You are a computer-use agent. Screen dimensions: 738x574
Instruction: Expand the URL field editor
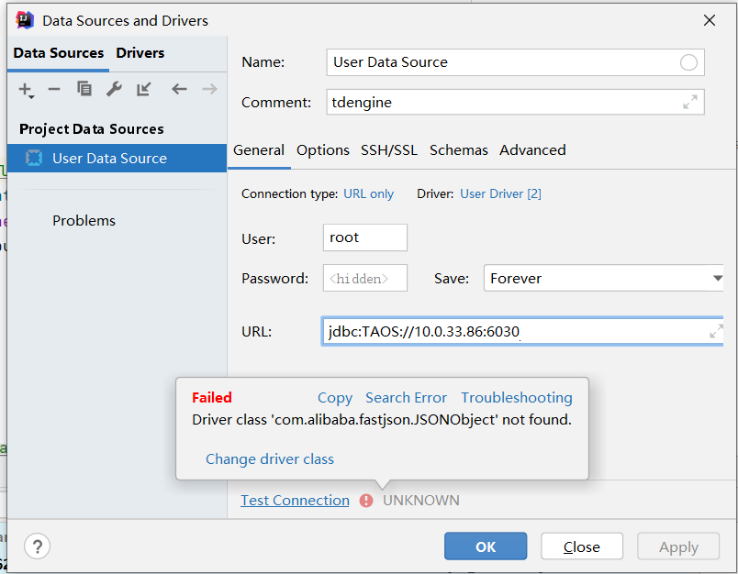pos(716,331)
